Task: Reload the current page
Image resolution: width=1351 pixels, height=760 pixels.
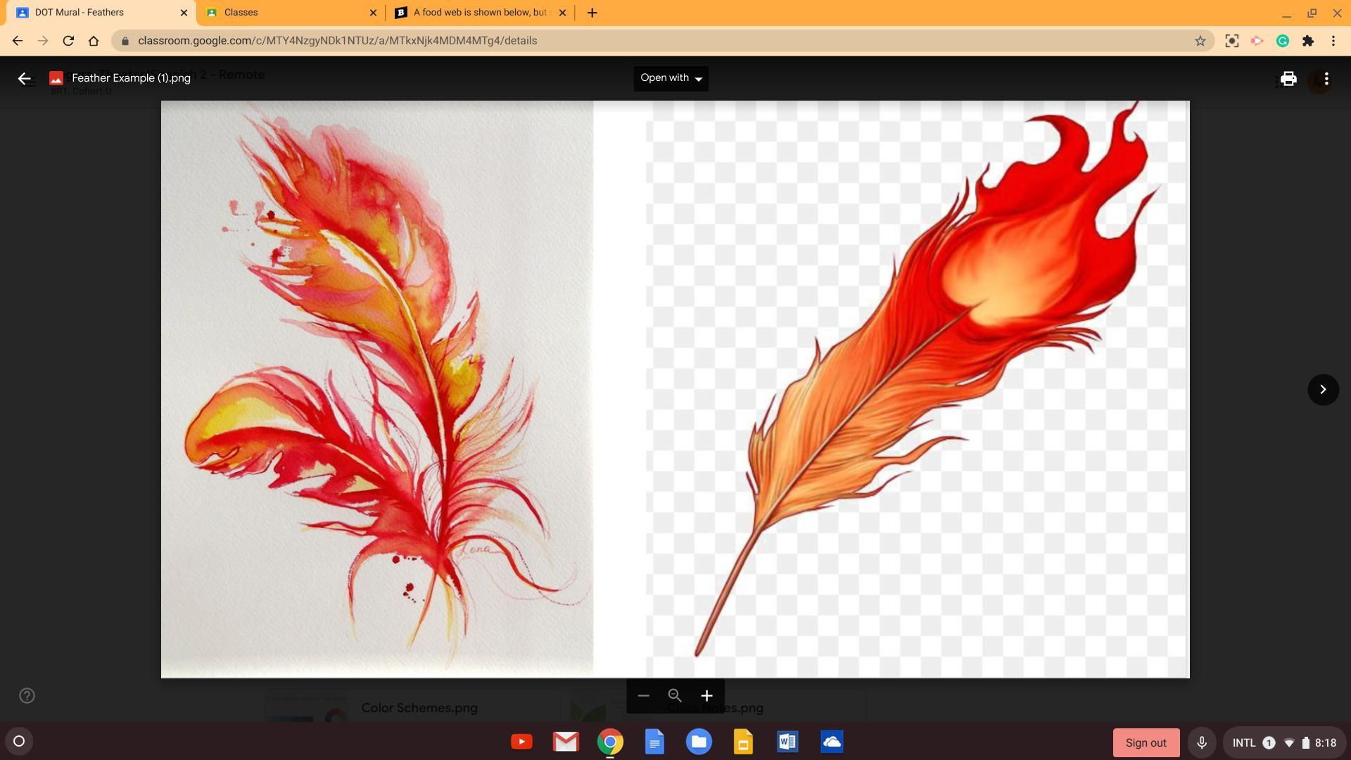Action: click(x=68, y=41)
